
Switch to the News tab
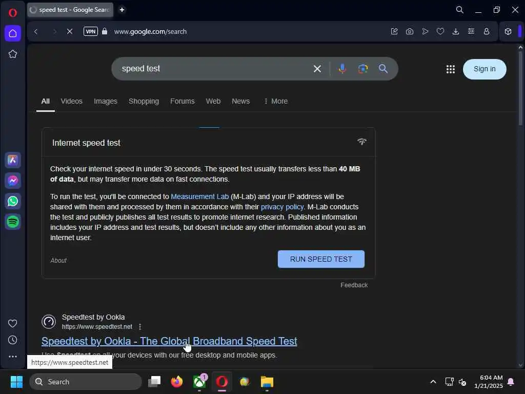click(241, 101)
